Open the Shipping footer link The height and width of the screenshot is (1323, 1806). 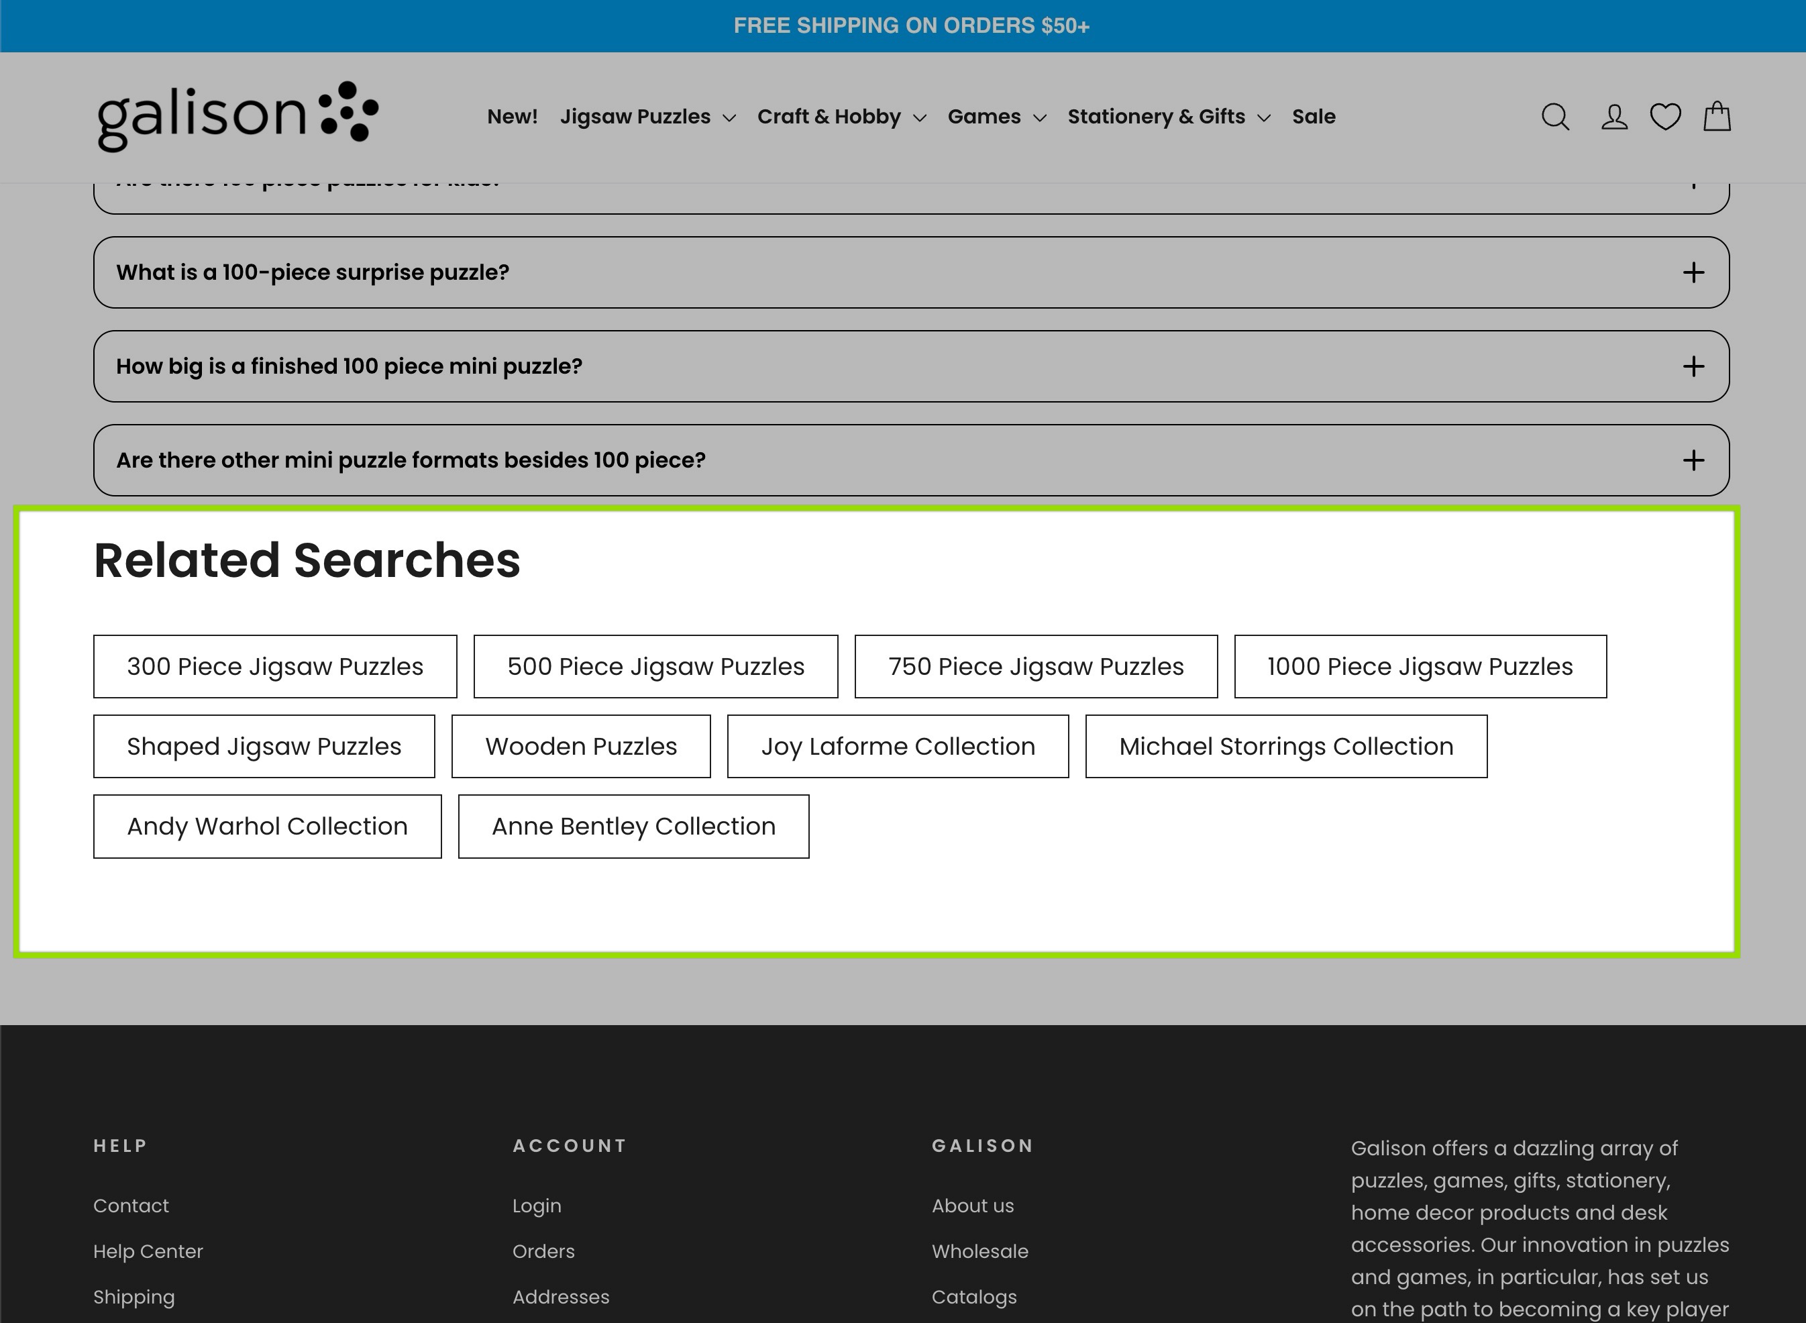point(134,1297)
